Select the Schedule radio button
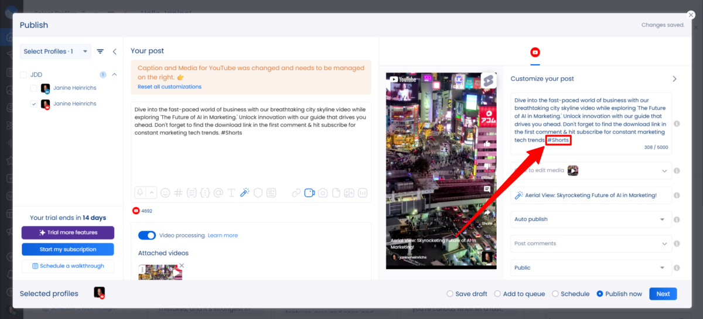 click(x=554, y=294)
